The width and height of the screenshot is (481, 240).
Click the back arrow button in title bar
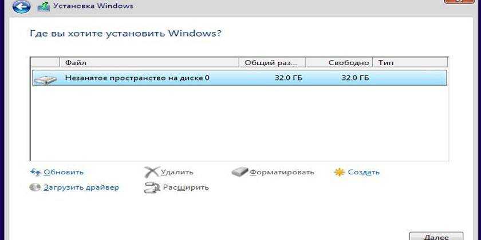coord(21,6)
